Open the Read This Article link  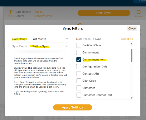[39, 93]
